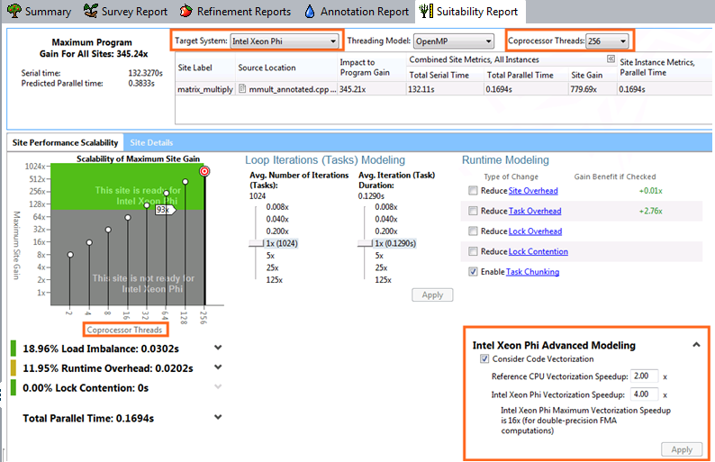Open the Coprocessor Threads dropdown
Image resolution: width=715 pixels, height=462 pixels.
point(607,41)
